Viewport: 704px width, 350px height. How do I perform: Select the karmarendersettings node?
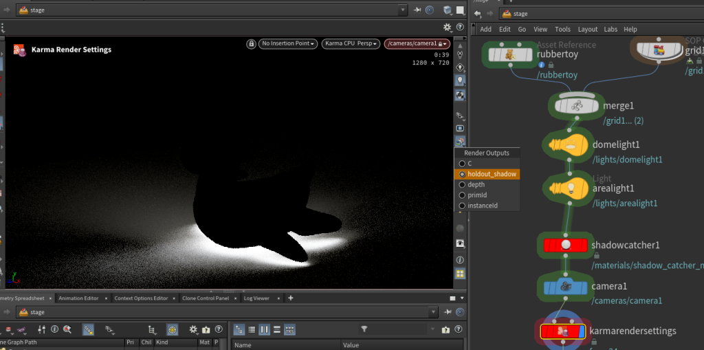coord(562,331)
